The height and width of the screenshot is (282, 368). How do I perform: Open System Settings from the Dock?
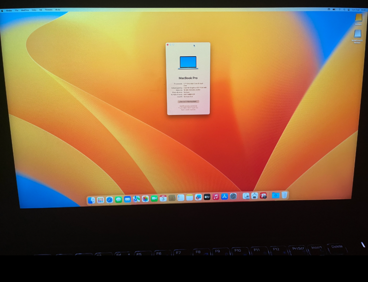click(233, 196)
